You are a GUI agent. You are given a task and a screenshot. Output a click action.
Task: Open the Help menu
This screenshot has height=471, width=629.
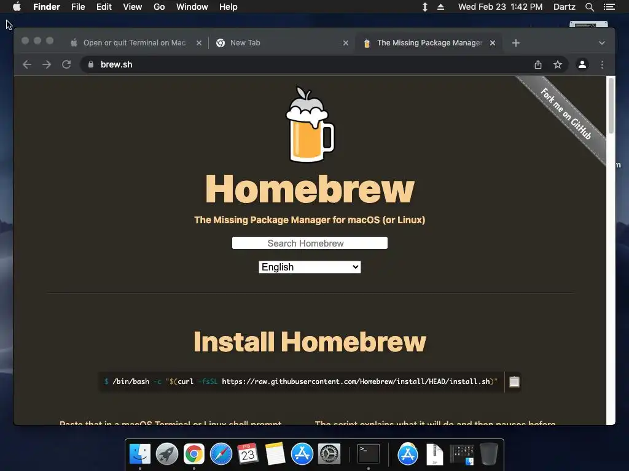229,7
